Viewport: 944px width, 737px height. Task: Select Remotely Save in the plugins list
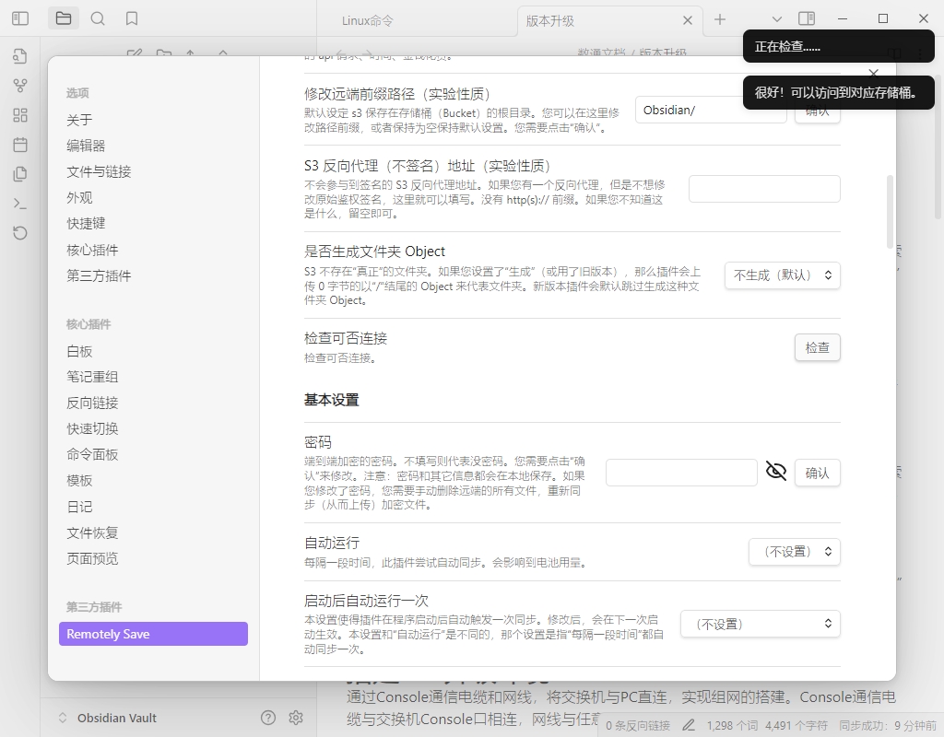[152, 634]
